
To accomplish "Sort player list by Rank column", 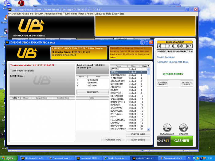I will pos(145,66).
